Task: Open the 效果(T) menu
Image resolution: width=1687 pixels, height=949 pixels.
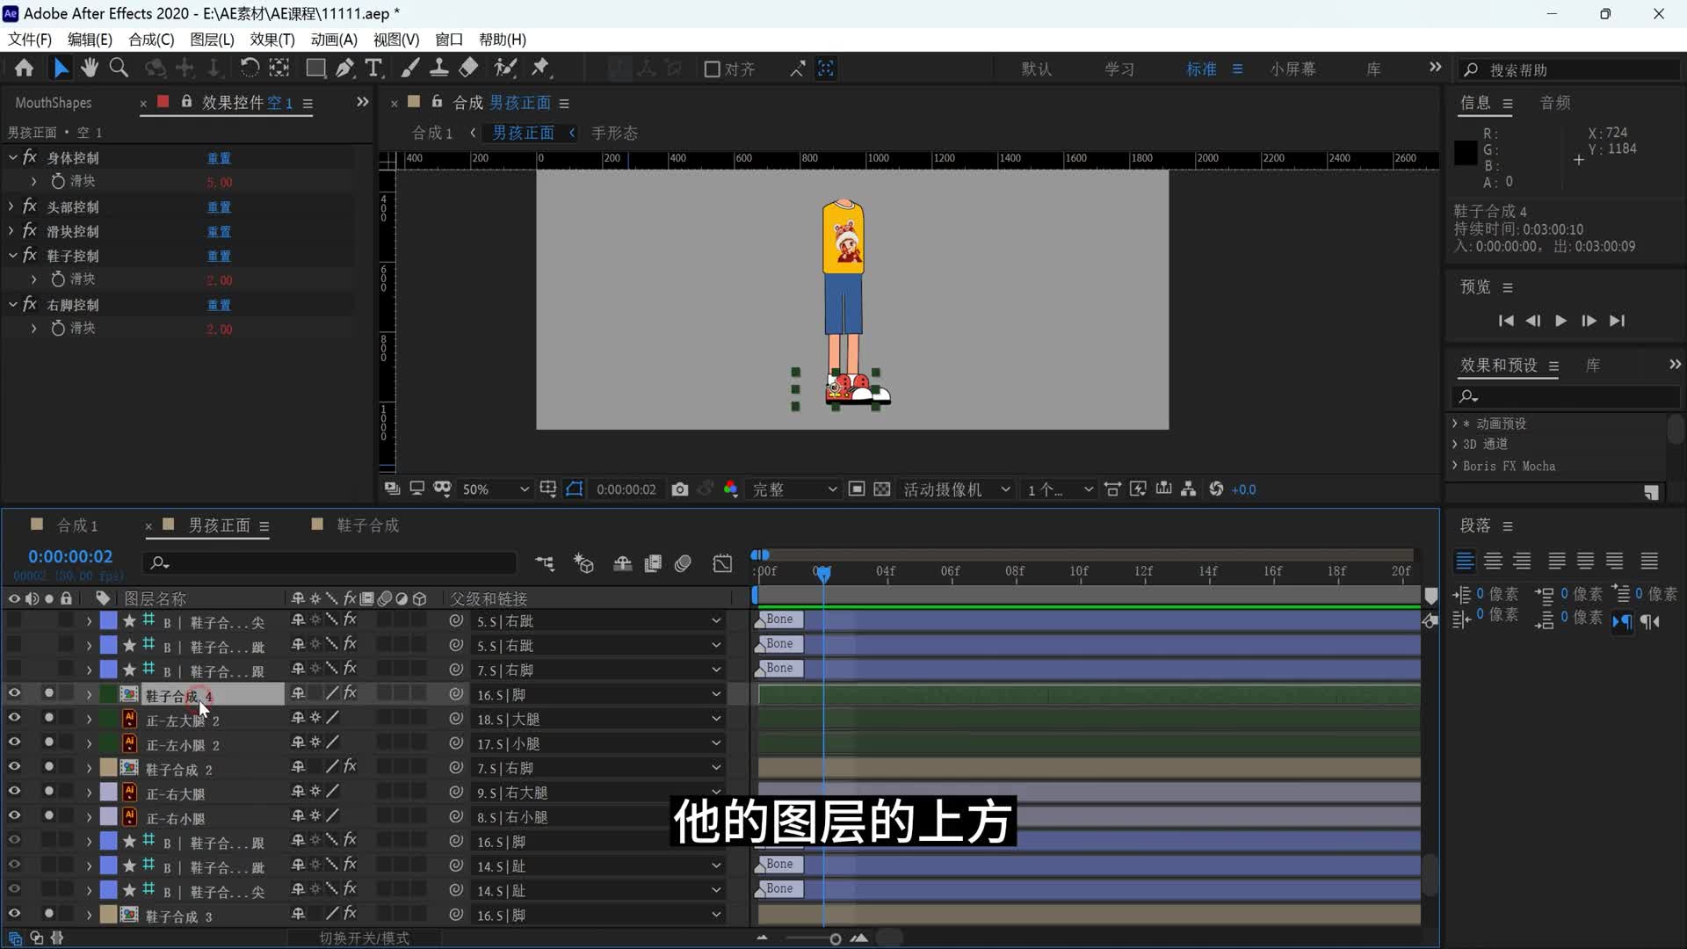Action: 272,40
